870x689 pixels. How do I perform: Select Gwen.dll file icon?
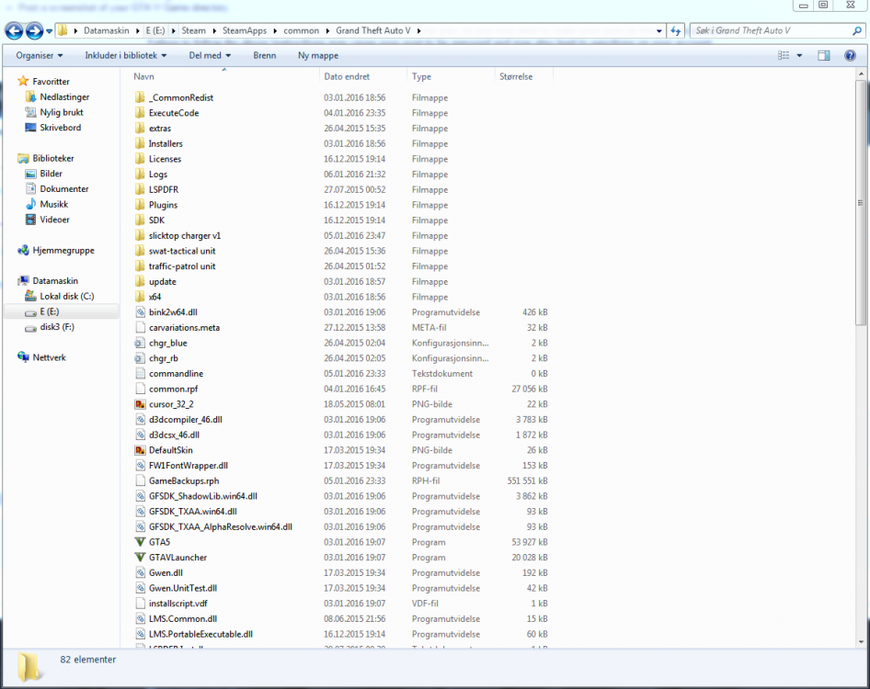tap(141, 572)
